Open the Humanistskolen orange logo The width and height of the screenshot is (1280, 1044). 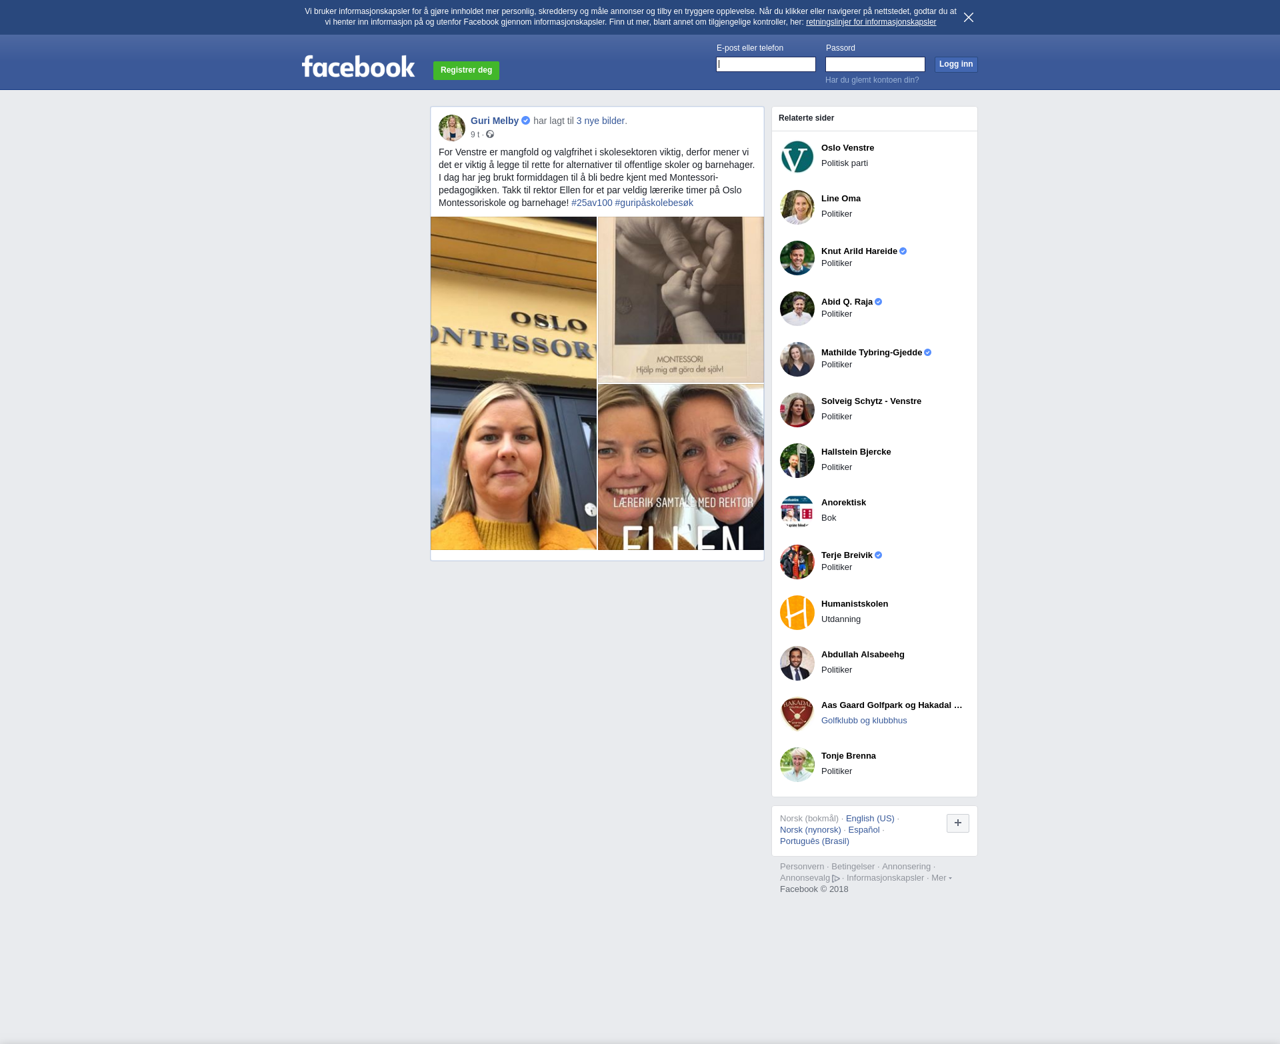click(x=797, y=613)
